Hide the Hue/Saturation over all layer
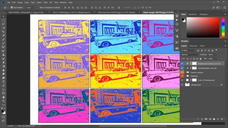The image size is (228, 128). [182, 68]
